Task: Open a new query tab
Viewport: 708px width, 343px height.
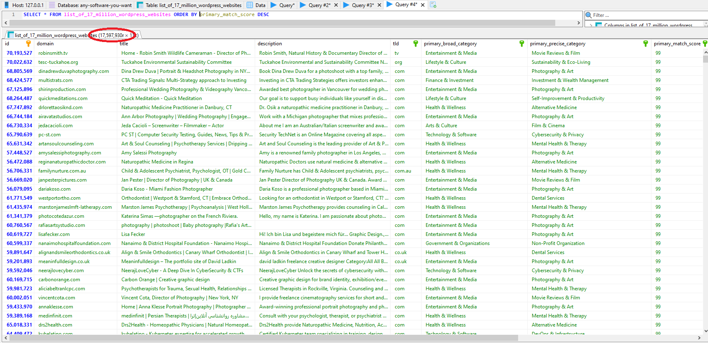Action: 433,5
